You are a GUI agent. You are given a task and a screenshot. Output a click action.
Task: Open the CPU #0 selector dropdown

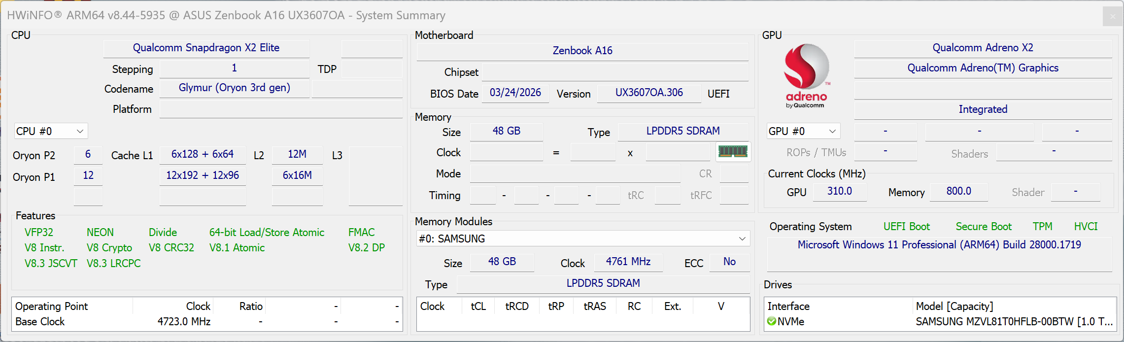(x=51, y=131)
